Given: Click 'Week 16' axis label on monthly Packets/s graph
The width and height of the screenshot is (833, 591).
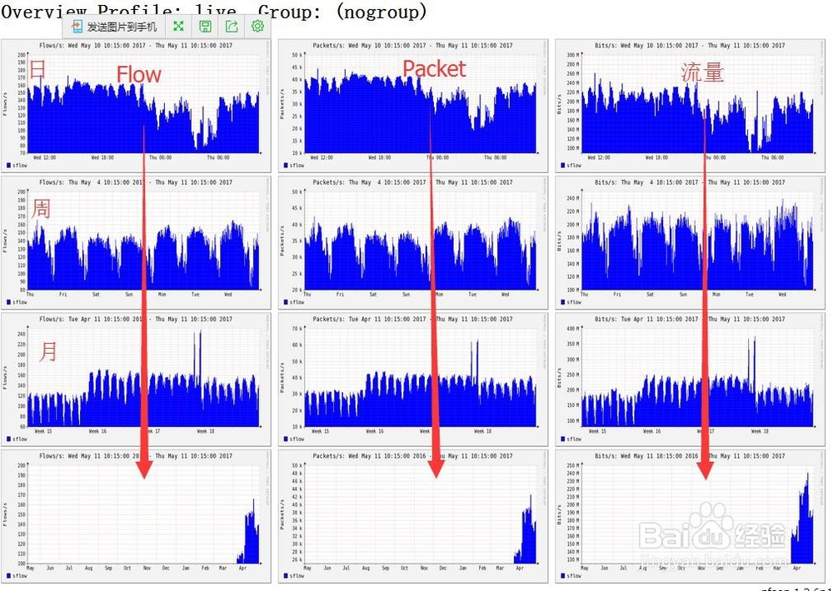Looking at the screenshot, I should (x=375, y=432).
